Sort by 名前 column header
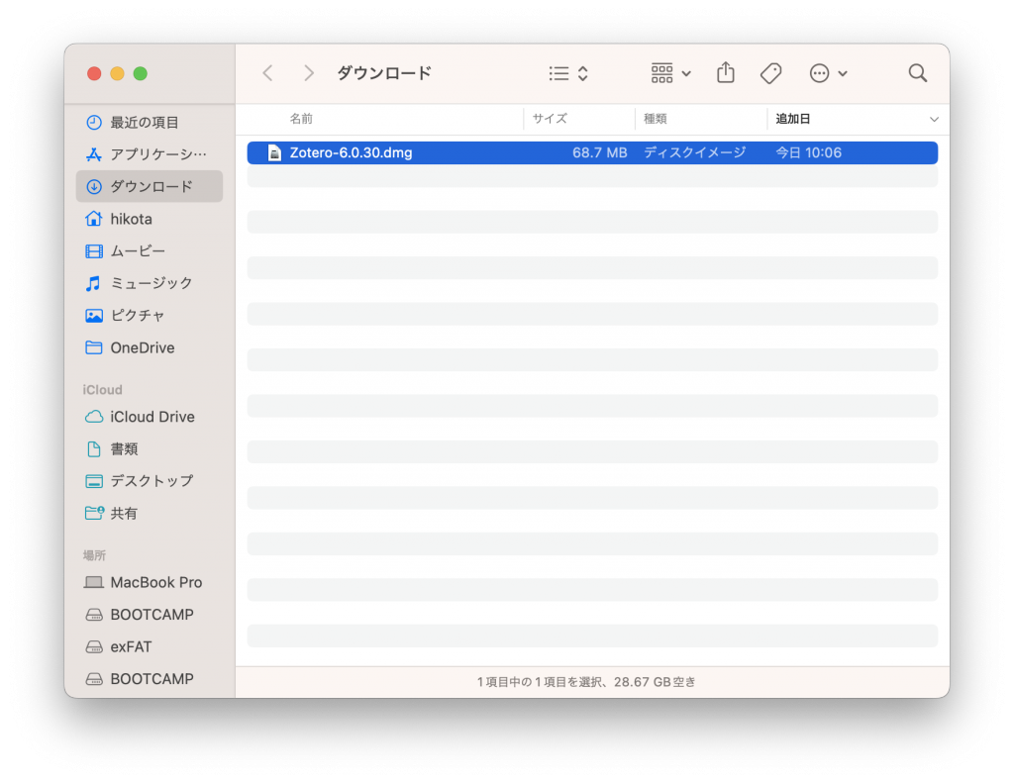Screen dimensions: 1014x783 click(x=301, y=119)
